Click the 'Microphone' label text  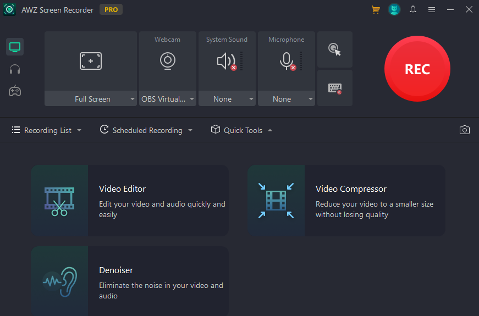pyautogui.click(x=286, y=40)
